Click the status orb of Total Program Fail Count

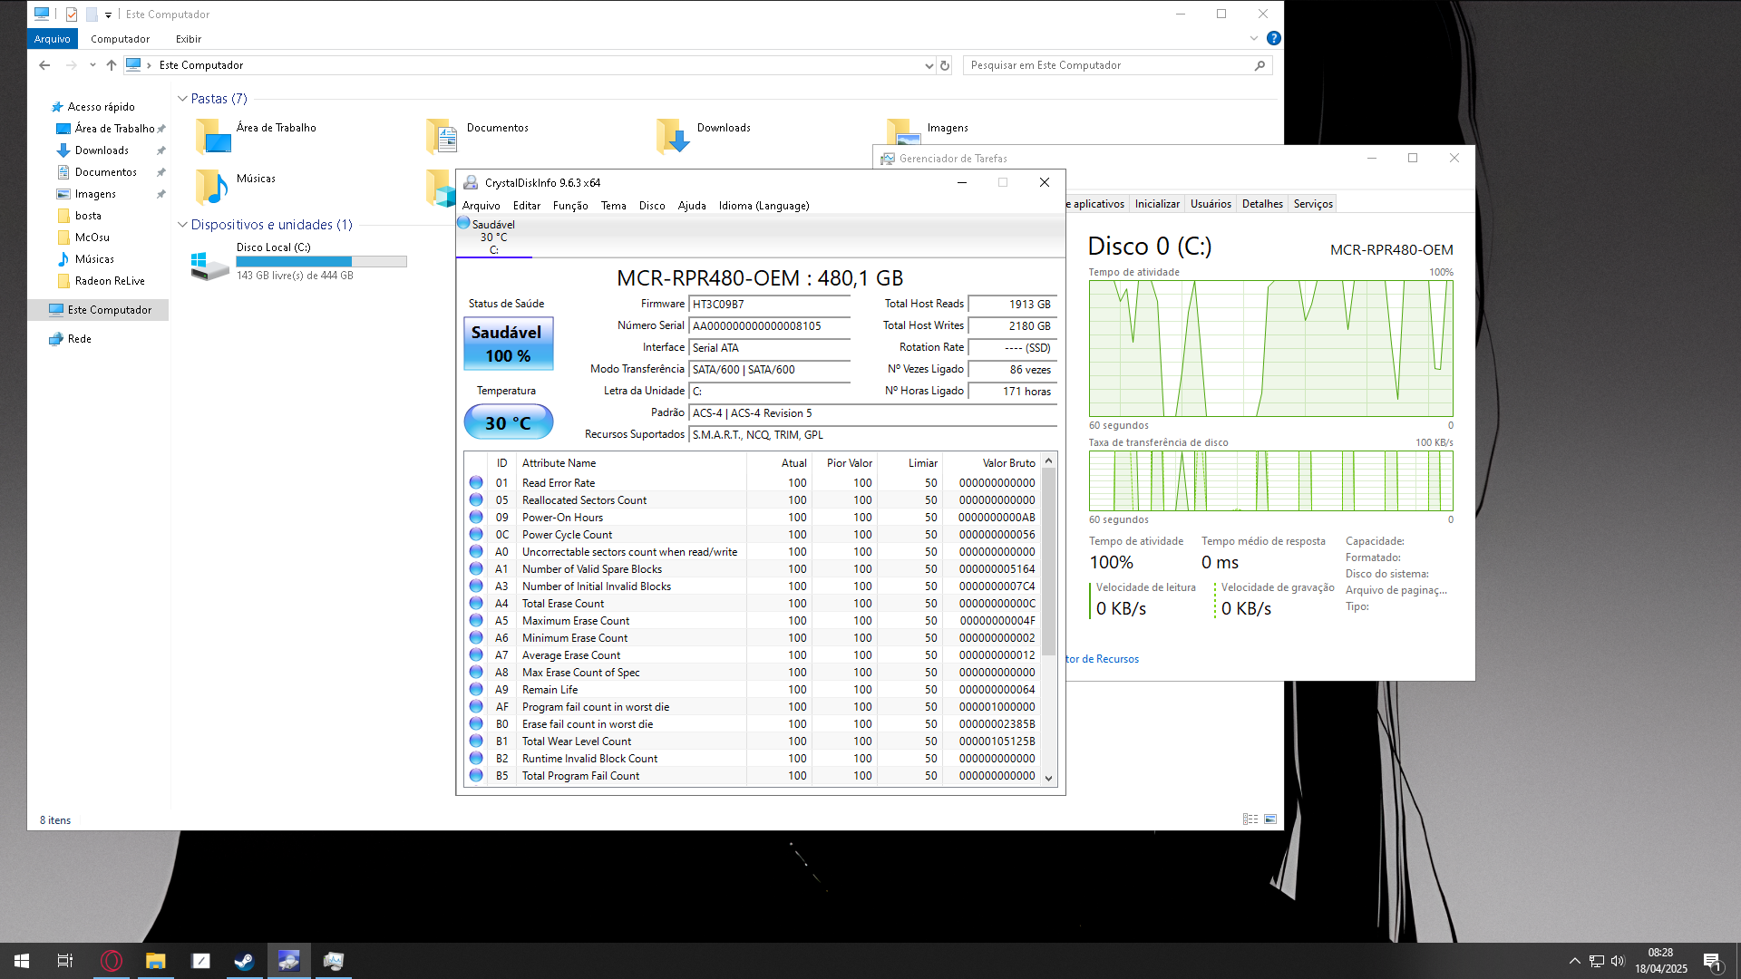476,776
